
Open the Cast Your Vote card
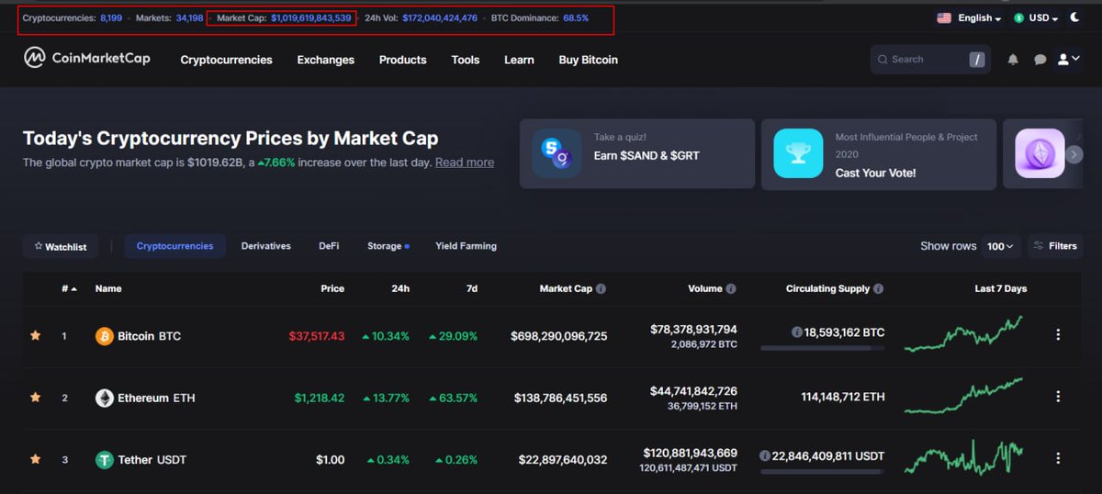pos(879,154)
